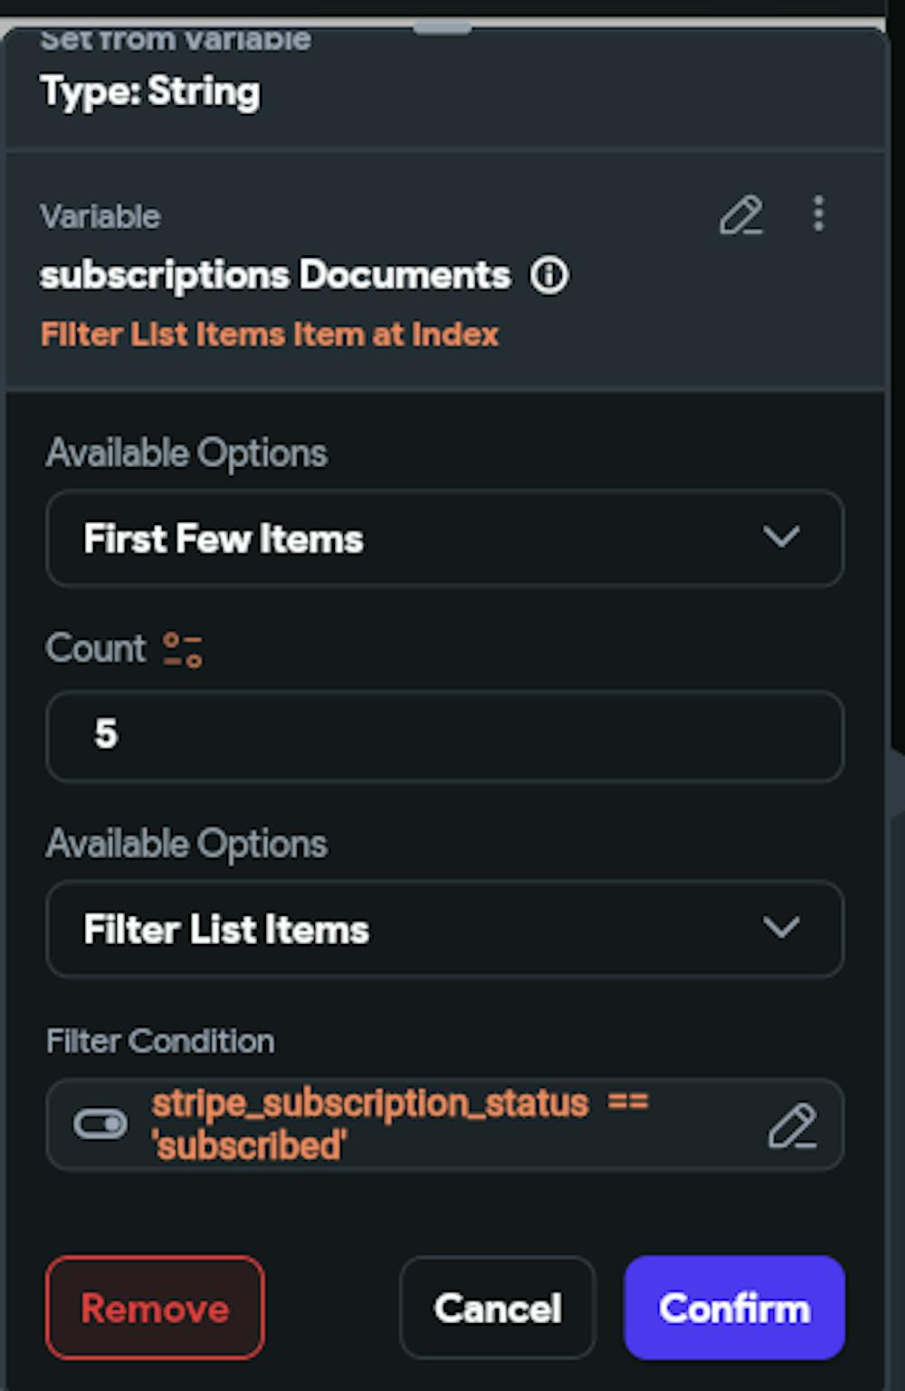Expand the Filter List Items dropdown
Screen dimensions: 905x1391
click(x=444, y=929)
